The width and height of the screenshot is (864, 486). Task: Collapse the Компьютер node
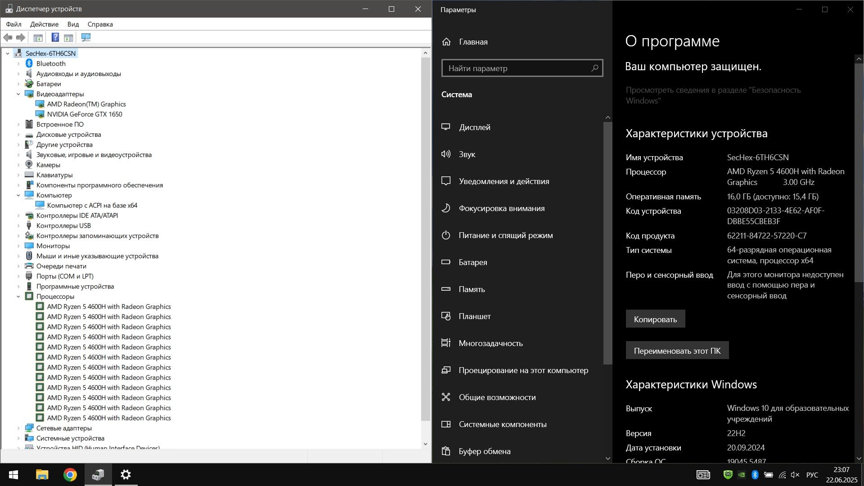coord(18,195)
